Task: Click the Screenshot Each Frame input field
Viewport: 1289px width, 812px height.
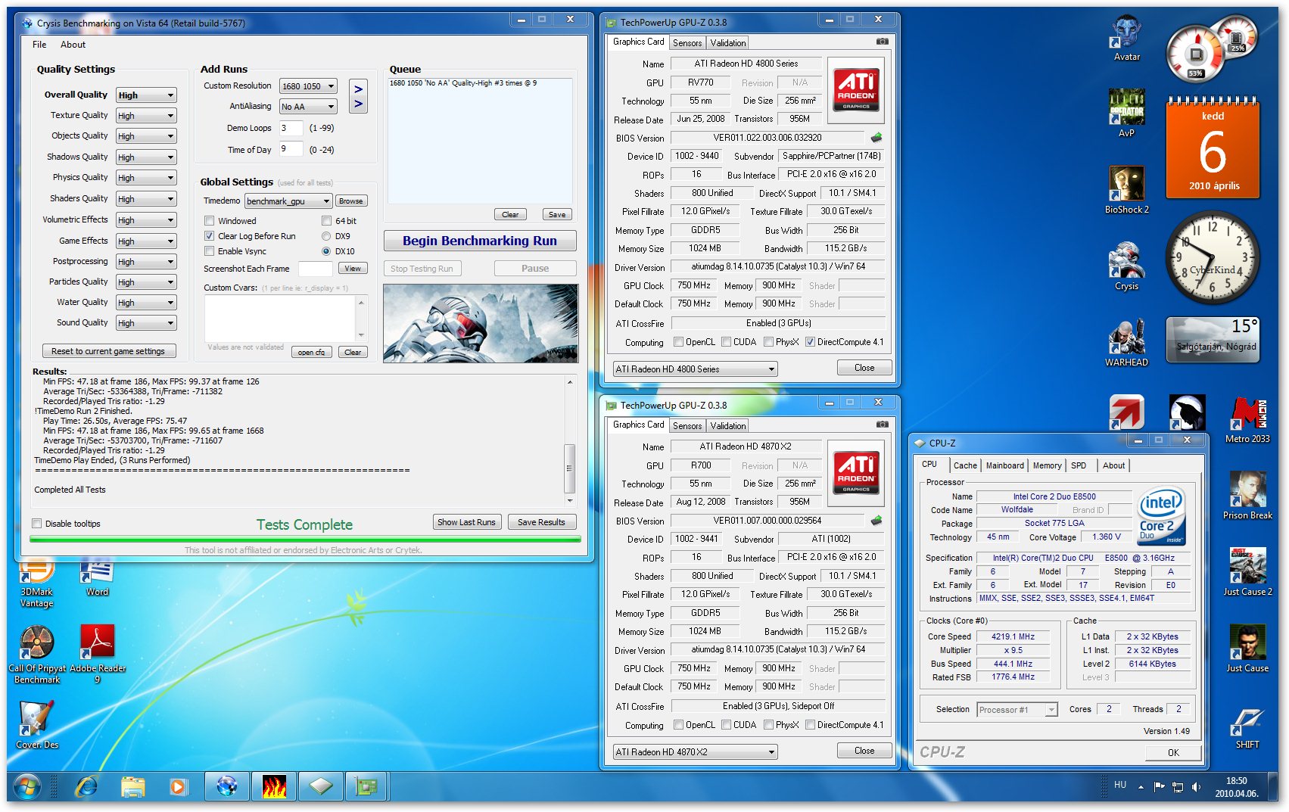Action: 315,269
